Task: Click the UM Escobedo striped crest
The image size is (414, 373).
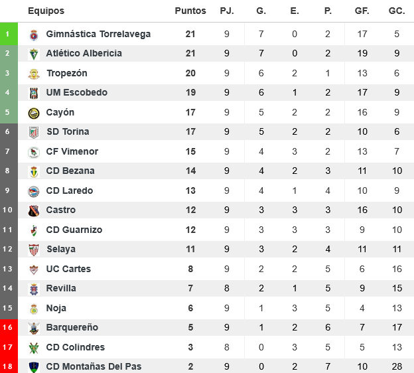Action: click(34, 93)
